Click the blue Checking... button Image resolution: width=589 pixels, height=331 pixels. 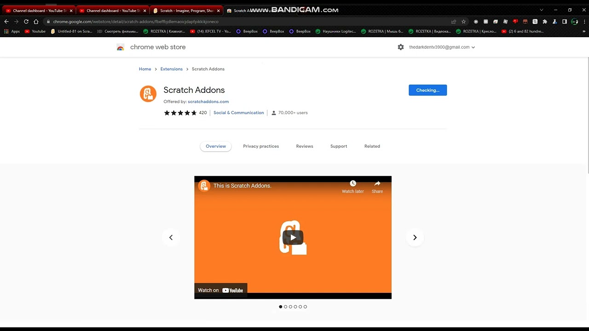(427, 90)
